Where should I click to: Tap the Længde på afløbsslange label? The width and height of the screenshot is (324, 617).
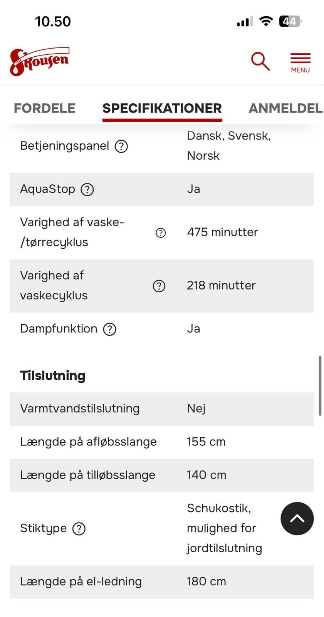88,442
